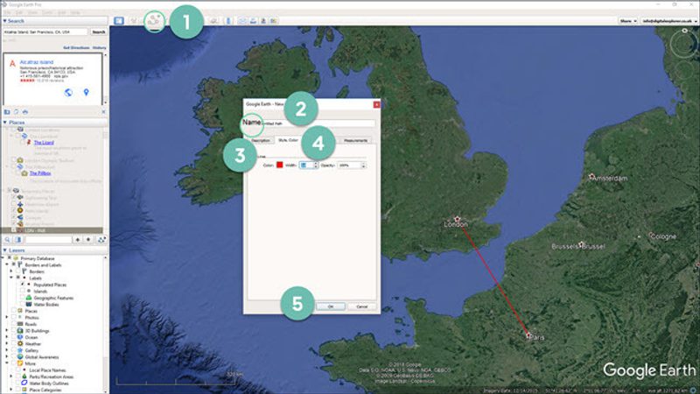Open the Get Directions link
700x394 pixels.
[x=76, y=47]
